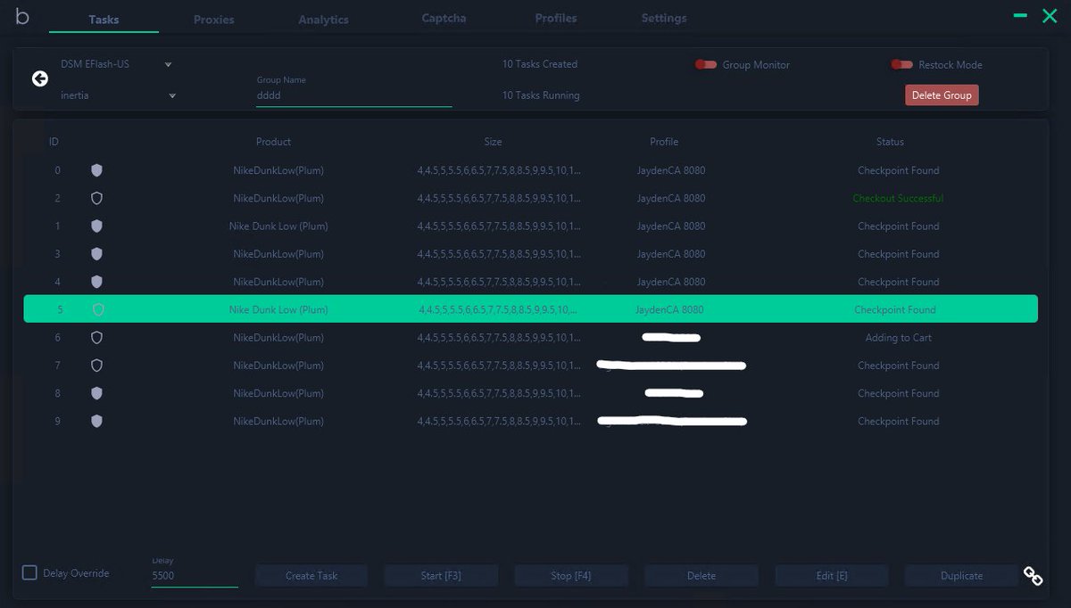Click the Delete button
Viewport: 1071px width, 608px height.
[702, 576]
